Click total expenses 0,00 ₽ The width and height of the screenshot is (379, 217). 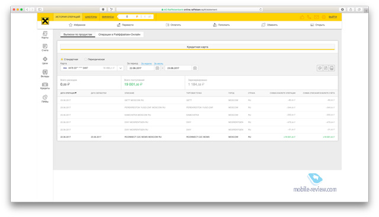click(65, 84)
